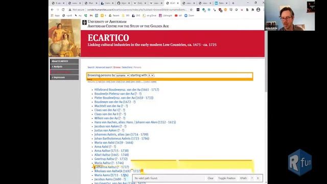Select the highlighted red sidebar item
Viewport: 327px width, 184px height.
(x=64, y=72)
